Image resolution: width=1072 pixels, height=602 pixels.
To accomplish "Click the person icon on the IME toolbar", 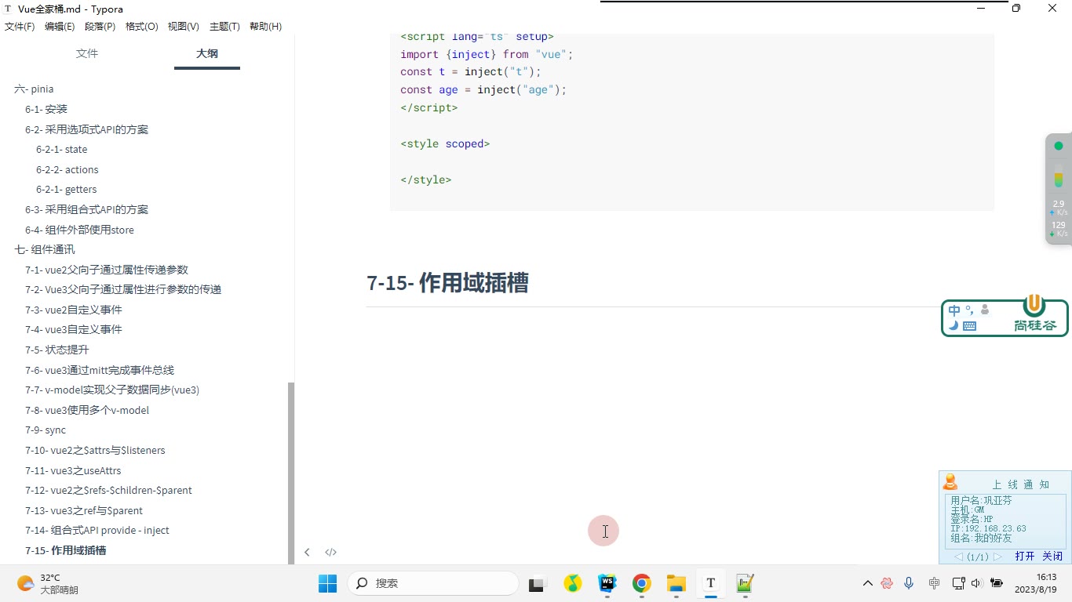I will coord(985,310).
